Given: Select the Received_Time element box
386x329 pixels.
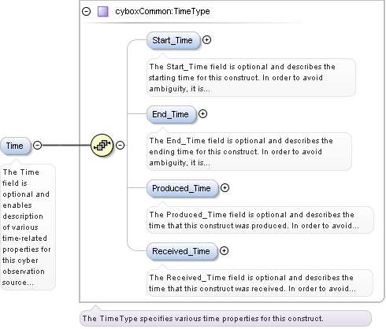Looking at the screenshot, I should tap(182, 251).
